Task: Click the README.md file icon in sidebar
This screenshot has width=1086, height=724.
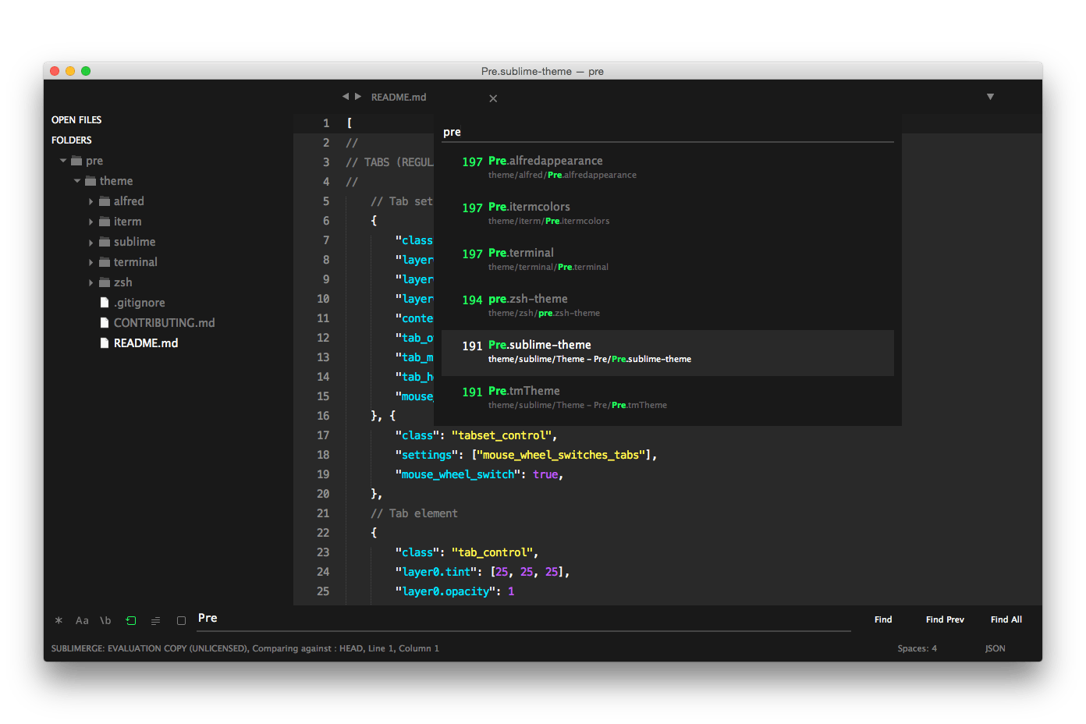Action: click(x=104, y=342)
